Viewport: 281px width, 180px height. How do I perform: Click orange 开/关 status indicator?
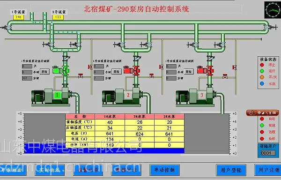(x=262, y=77)
